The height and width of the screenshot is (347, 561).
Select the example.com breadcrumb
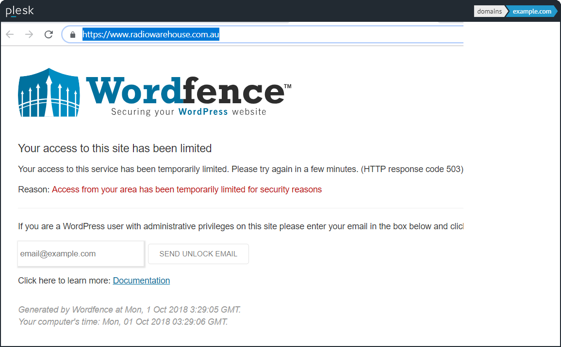(531, 11)
